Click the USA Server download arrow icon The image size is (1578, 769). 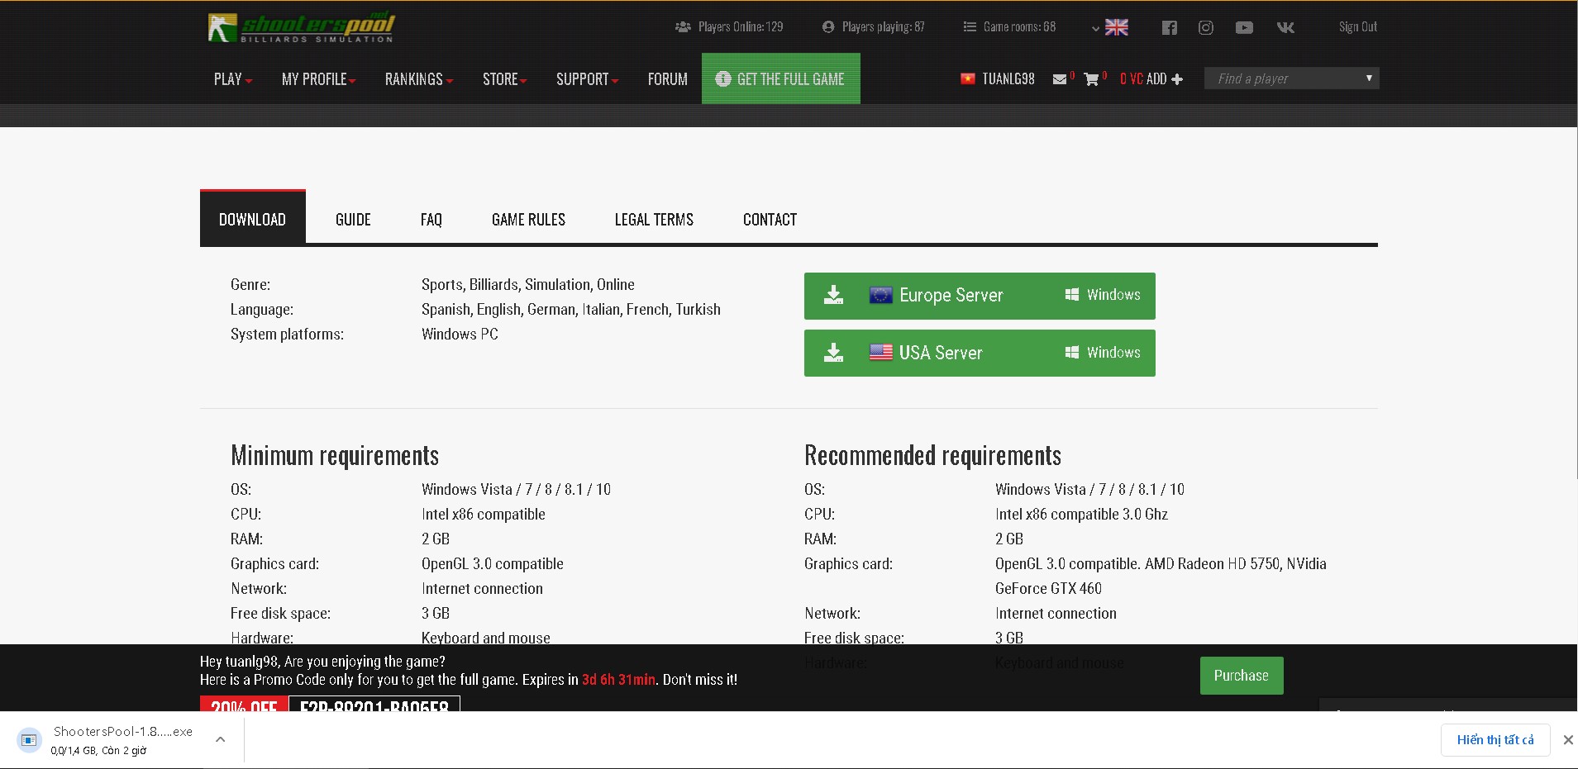click(x=833, y=353)
